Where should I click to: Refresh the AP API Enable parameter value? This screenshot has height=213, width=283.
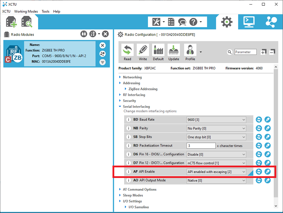click(x=259, y=172)
